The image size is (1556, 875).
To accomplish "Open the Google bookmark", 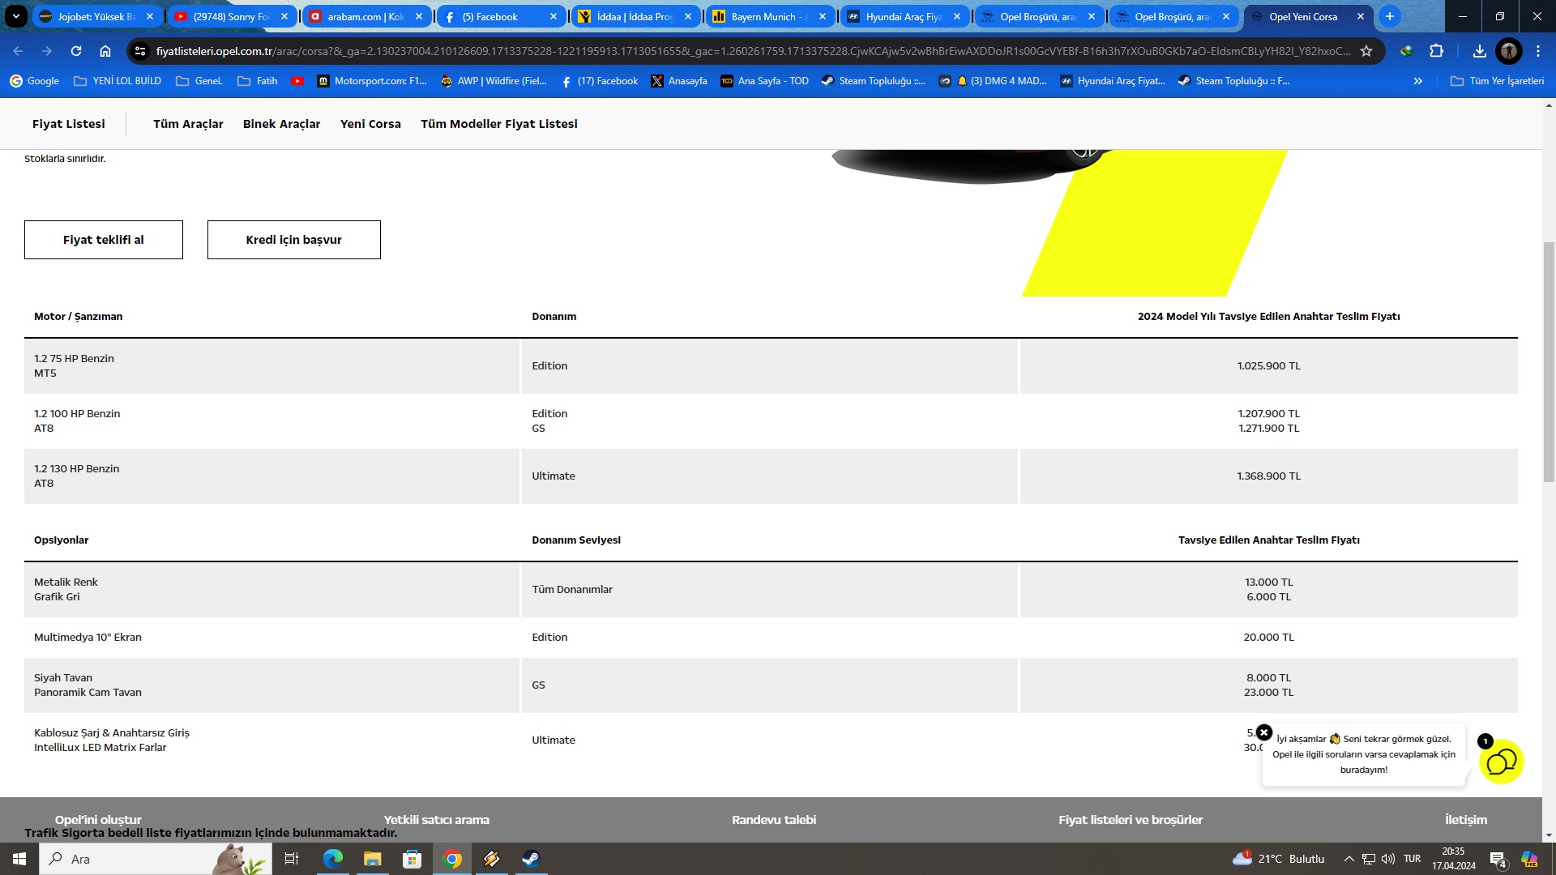I will point(34,81).
